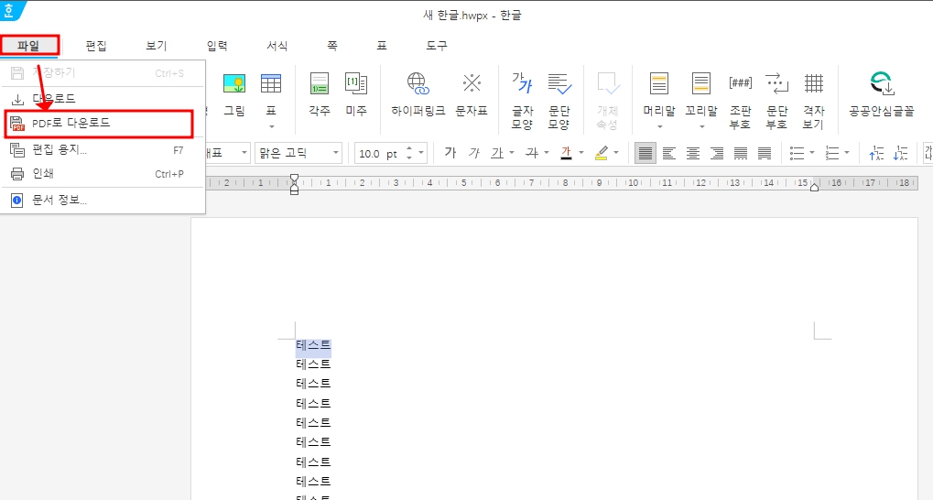Toggle bold 가 formatting
Screen dimensions: 933x500
pos(450,153)
